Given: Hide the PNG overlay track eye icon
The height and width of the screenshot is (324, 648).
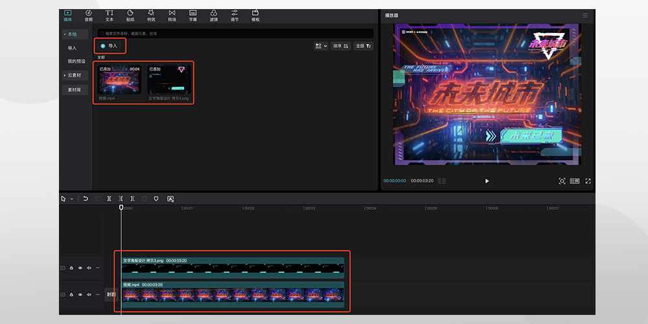Looking at the screenshot, I should click(80, 268).
